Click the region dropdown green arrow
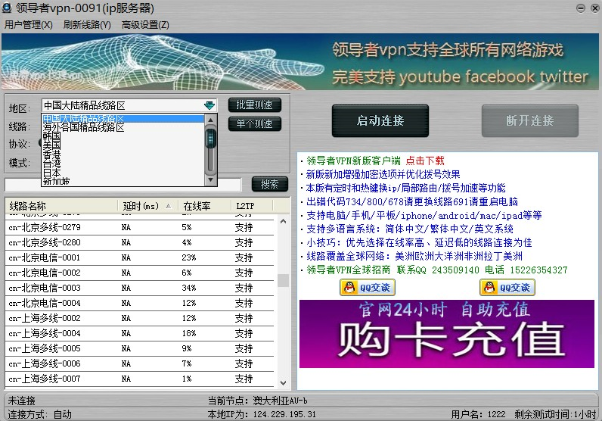This screenshot has height=421, width=602. (209, 105)
